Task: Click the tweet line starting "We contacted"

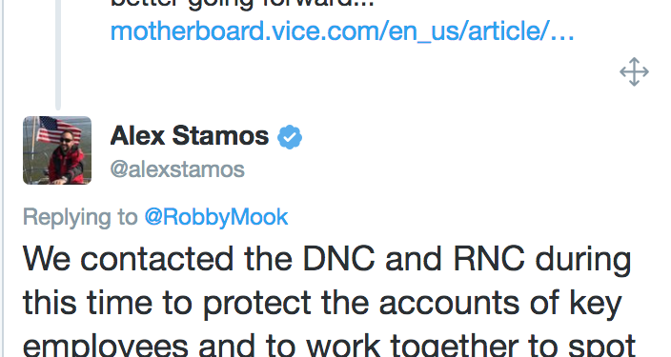Action: tap(327, 260)
